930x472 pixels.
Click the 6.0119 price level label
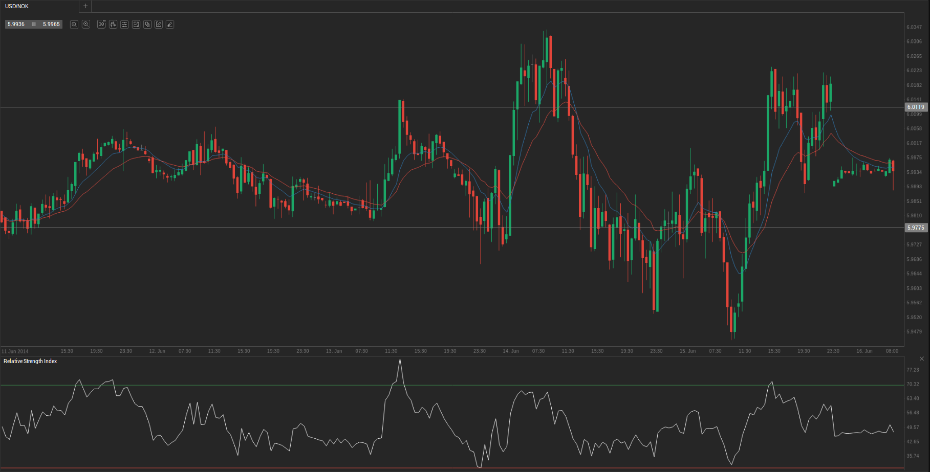point(916,107)
